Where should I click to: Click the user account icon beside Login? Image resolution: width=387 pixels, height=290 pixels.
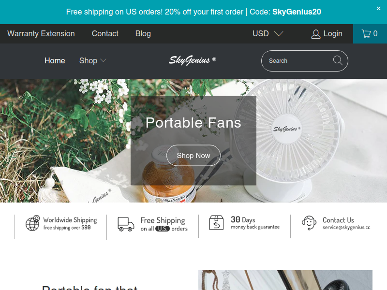pos(316,34)
